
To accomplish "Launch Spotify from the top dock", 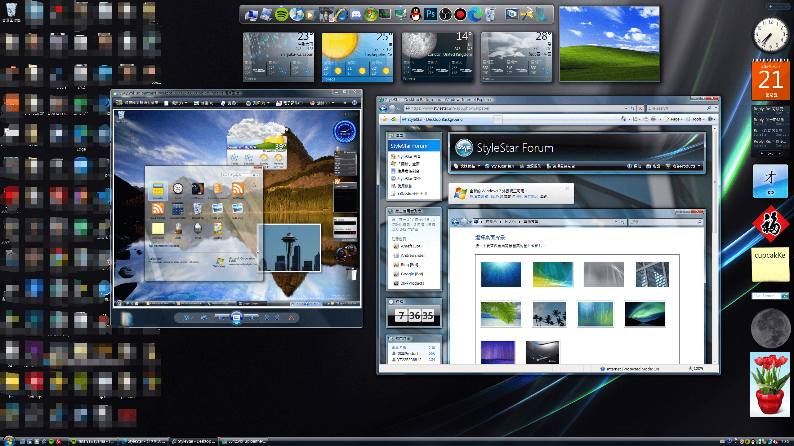I will (x=281, y=14).
